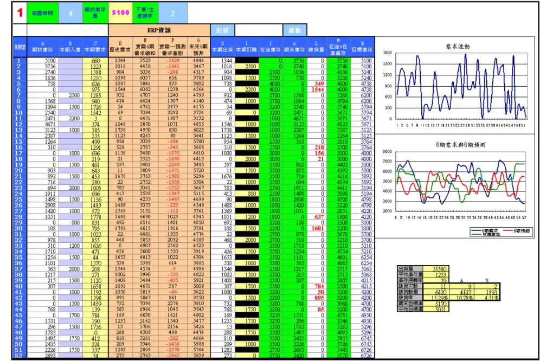Viewport: 540px width, 361px height.
Task: Click the red shortage value 1681
Action: tap(317, 228)
